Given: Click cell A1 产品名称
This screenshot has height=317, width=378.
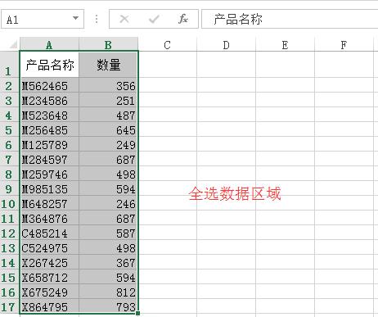Looking at the screenshot, I should 49,65.
